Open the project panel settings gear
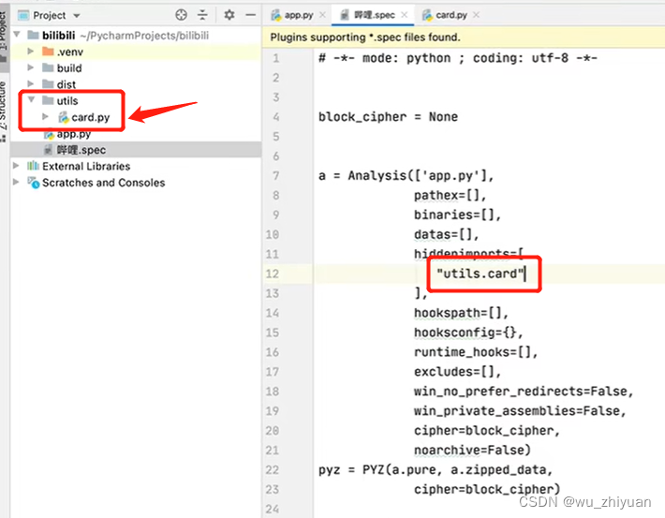The width and height of the screenshot is (665, 518). (x=229, y=15)
